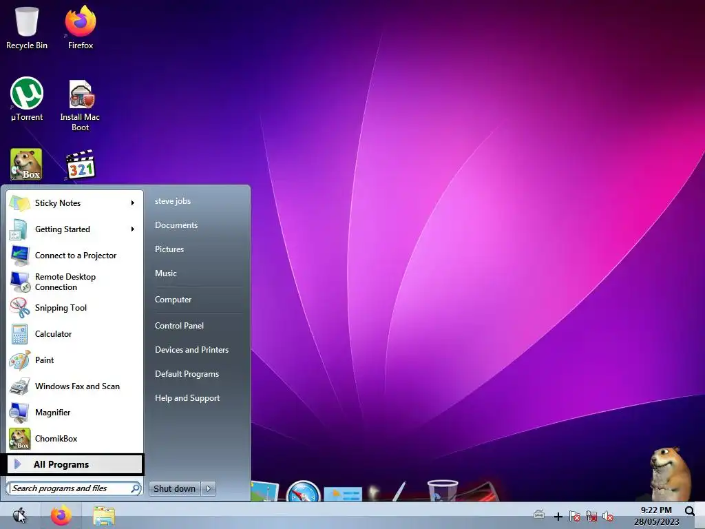
Task: Open Devices and Printers
Action: pyautogui.click(x=192, y=349)
